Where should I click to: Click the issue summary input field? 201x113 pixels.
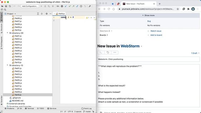tap(149, 59)
